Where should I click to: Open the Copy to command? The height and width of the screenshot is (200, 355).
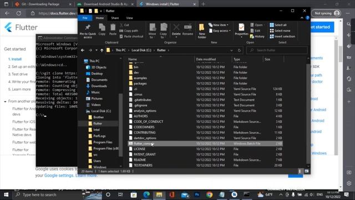163,31
